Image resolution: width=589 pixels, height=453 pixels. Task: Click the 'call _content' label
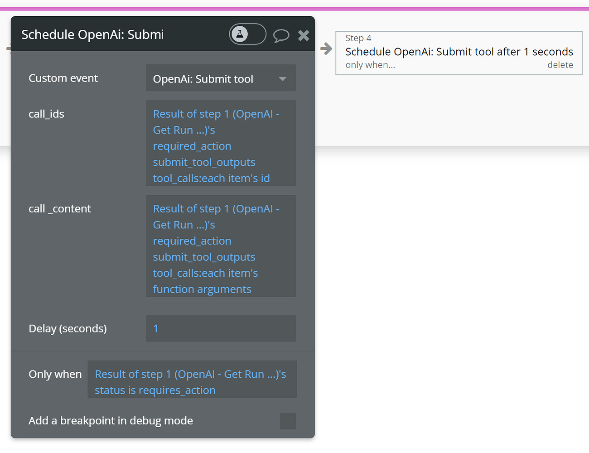click(60, 208)
